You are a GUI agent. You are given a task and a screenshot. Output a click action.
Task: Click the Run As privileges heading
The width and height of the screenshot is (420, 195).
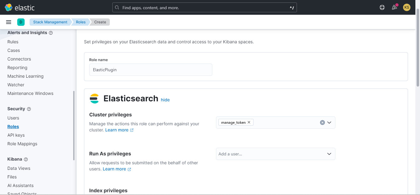click(110, 154)
